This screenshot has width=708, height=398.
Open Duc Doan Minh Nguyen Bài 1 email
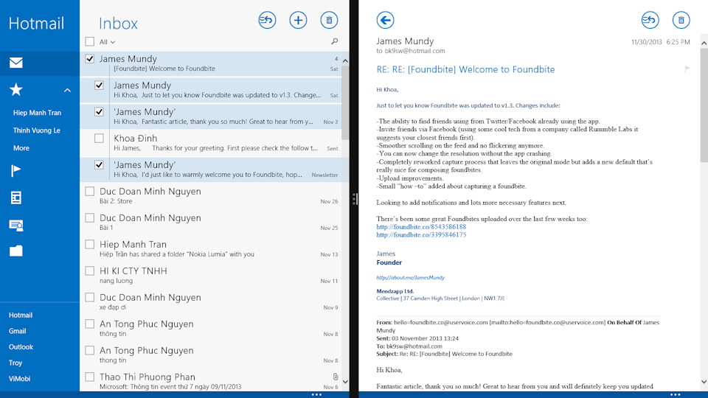click(211, 222)
